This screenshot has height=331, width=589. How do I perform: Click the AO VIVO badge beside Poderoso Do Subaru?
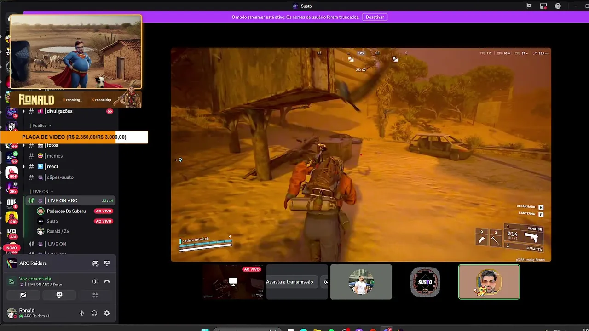pos(103,211)
